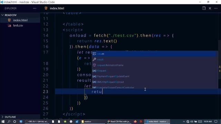The height and width of the screenshot is (124, 221).
Task: Click line number 14 in the gutter
Action: tap(46, 35)
